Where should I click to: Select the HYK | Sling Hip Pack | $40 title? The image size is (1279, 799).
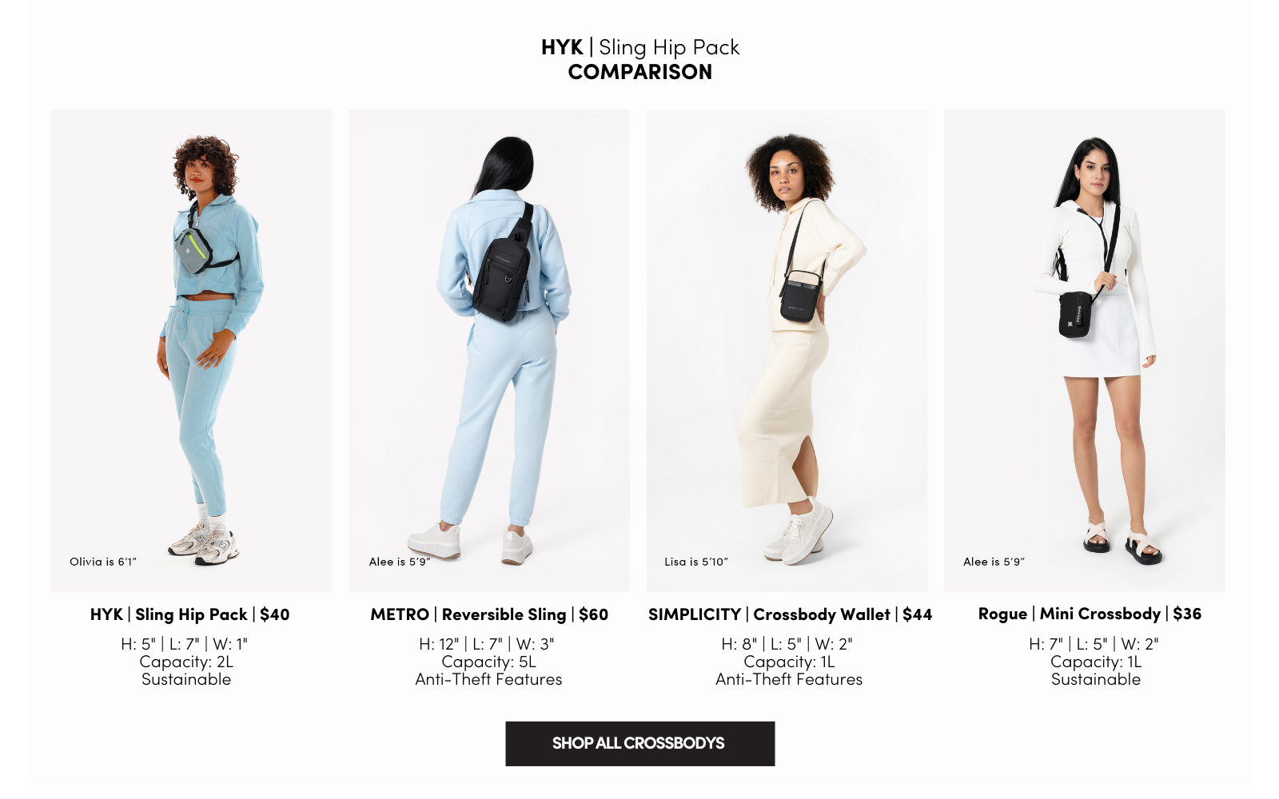click(x=190, y=614)
